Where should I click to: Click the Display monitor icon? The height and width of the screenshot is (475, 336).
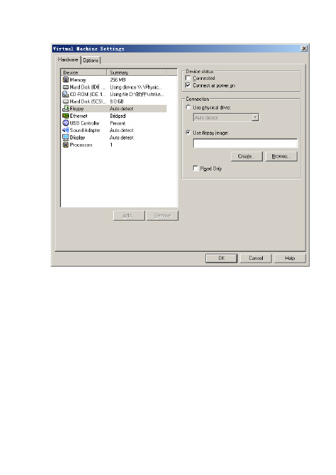pos(66,137)
